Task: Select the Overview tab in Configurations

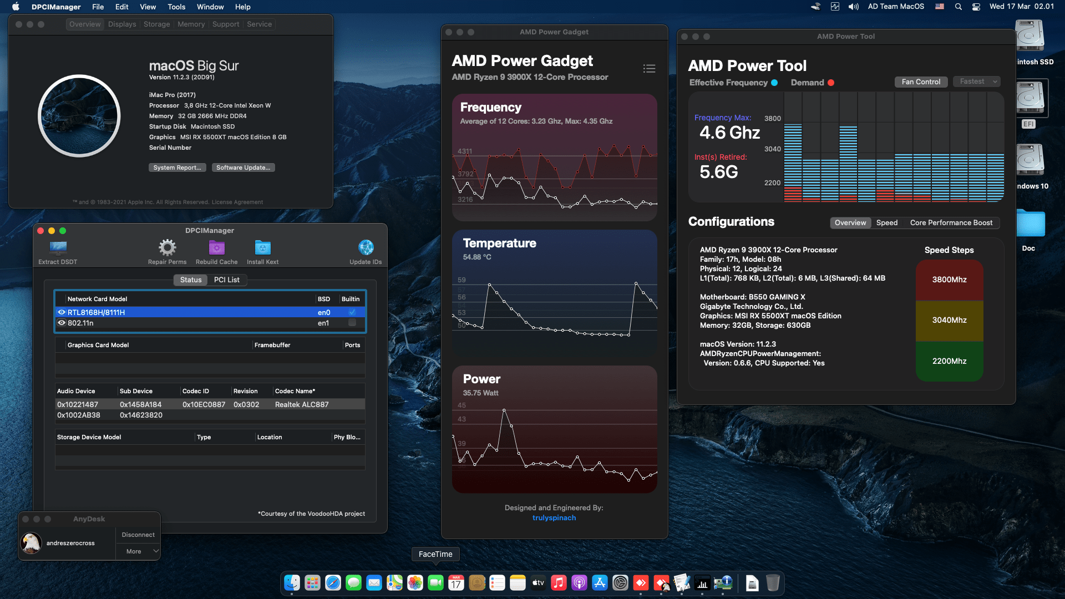Action: tap(850, 222)
